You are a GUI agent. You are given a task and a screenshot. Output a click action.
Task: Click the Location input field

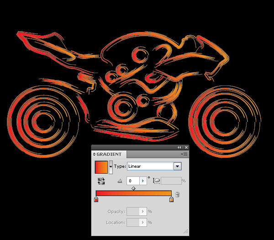pos(133,223)
